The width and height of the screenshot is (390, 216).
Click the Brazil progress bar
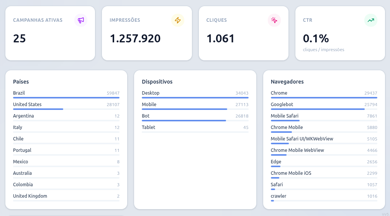66,98
